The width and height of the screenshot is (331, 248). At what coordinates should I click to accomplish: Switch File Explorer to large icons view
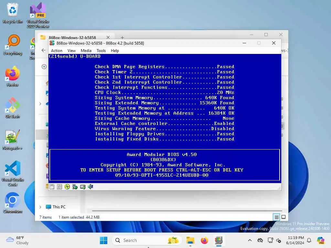point(283,217)
